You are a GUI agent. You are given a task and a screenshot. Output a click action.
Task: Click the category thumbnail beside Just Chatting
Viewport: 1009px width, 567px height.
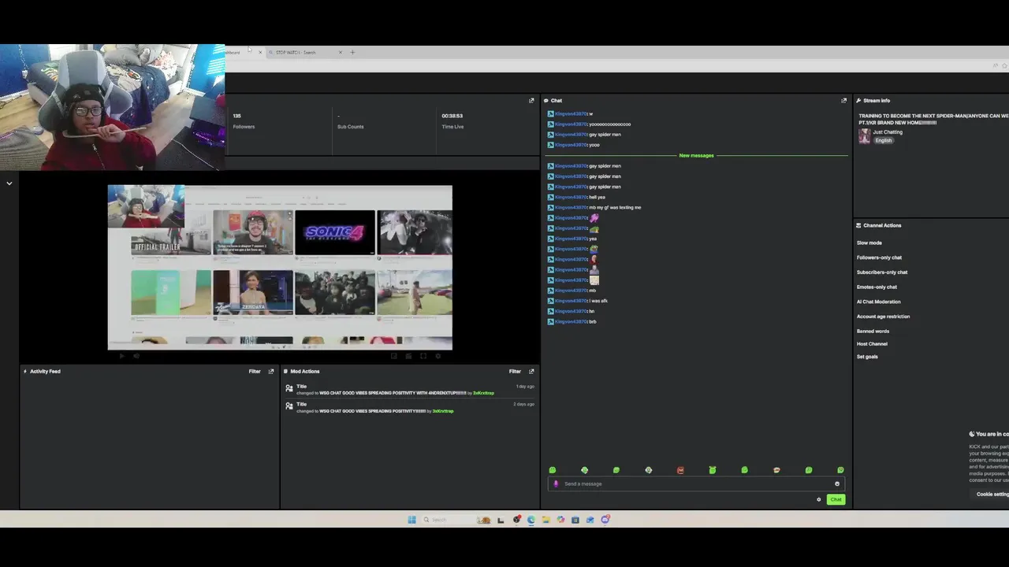point(864,135)
